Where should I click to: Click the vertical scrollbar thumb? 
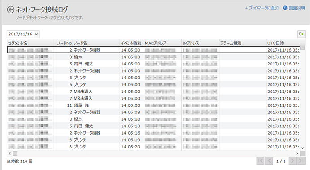coord(302,48)
